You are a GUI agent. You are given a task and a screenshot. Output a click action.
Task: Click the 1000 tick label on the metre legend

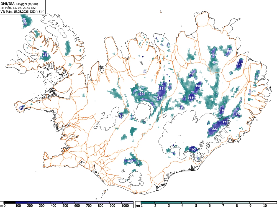[125, 206]
